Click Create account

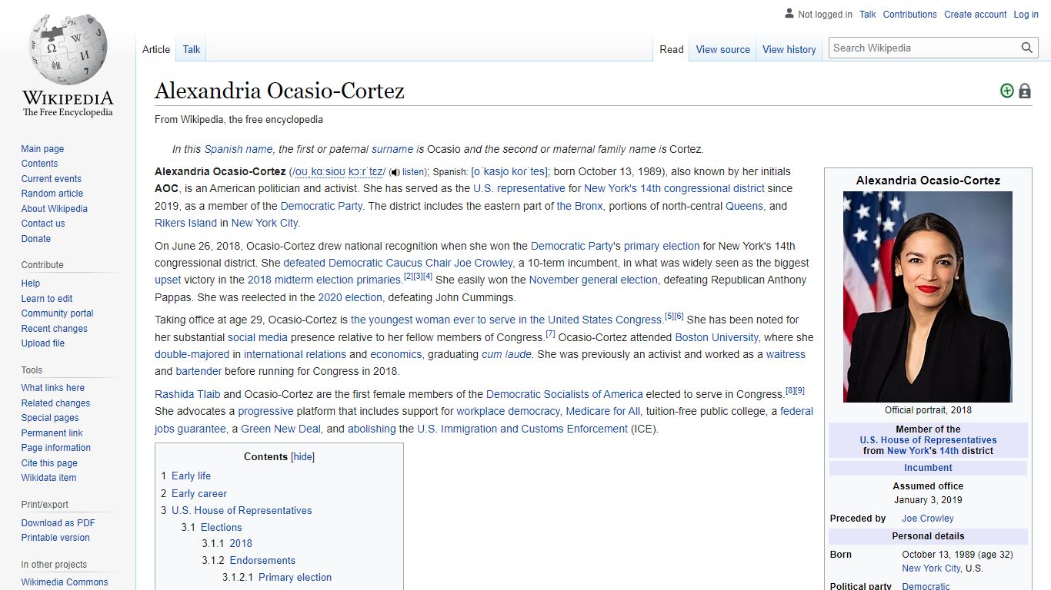(x=976, y=15)
